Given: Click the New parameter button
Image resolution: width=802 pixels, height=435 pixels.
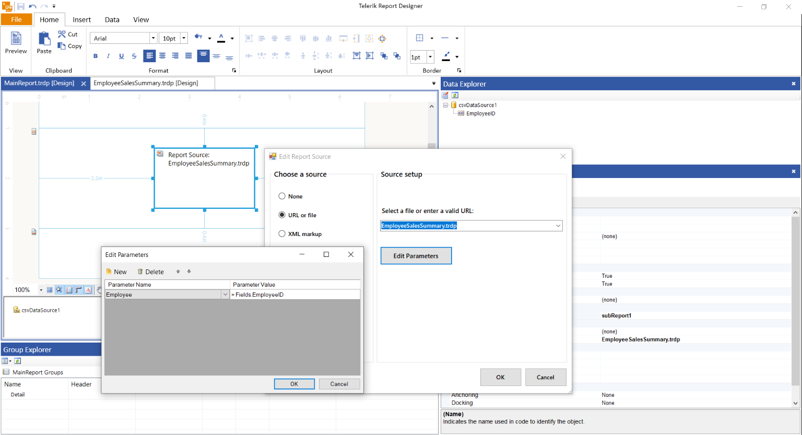Looking at the screenshot, I should tap(116, 272).
